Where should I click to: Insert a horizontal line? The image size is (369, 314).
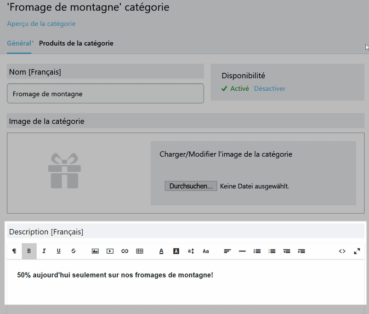pos(242,251)
